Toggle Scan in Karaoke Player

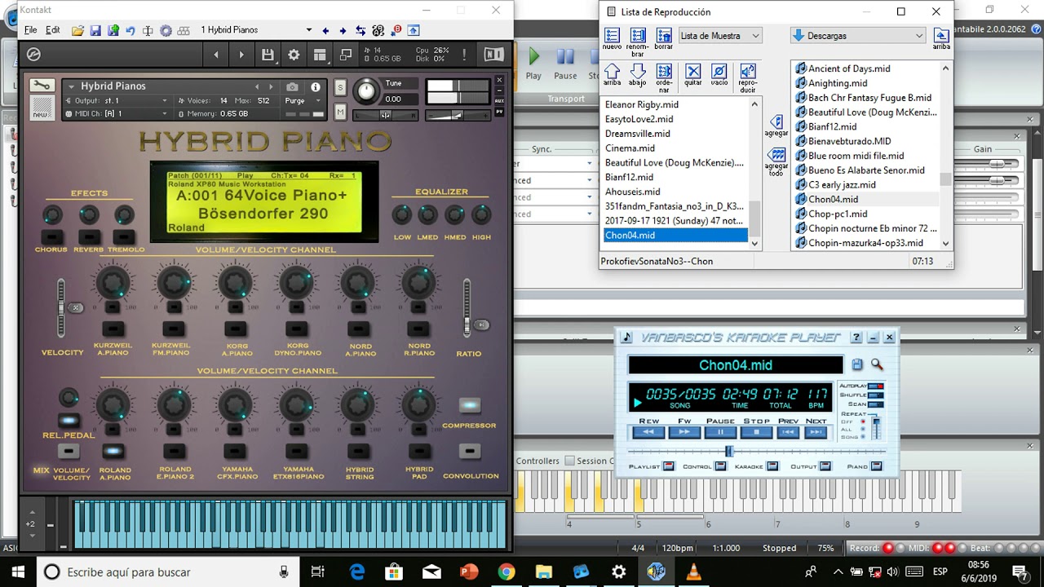[875, 404]
